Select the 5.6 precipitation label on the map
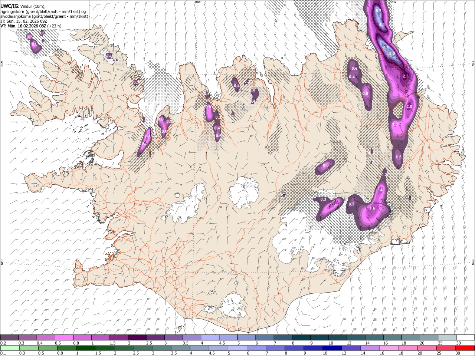This screenshot has height=356, width=475. pos(392,54)
